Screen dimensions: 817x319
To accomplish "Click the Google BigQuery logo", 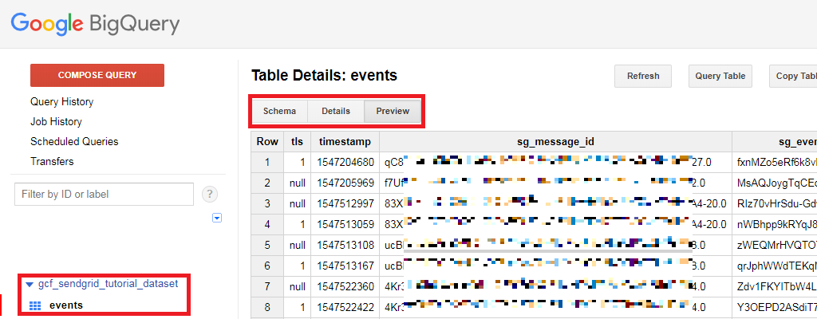I will point(96,24).
